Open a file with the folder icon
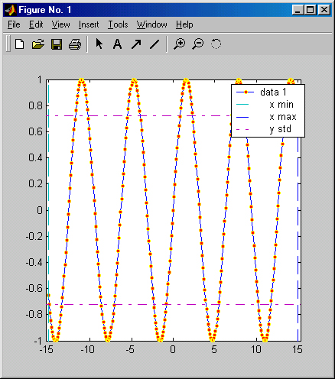This screenshot has height=379, width=335. pyautogui.click(x=38, y=44)
